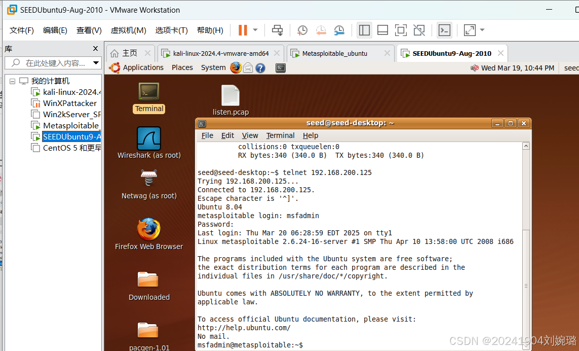
Task: Open the File menu in the terminal window
Action: 207,135
